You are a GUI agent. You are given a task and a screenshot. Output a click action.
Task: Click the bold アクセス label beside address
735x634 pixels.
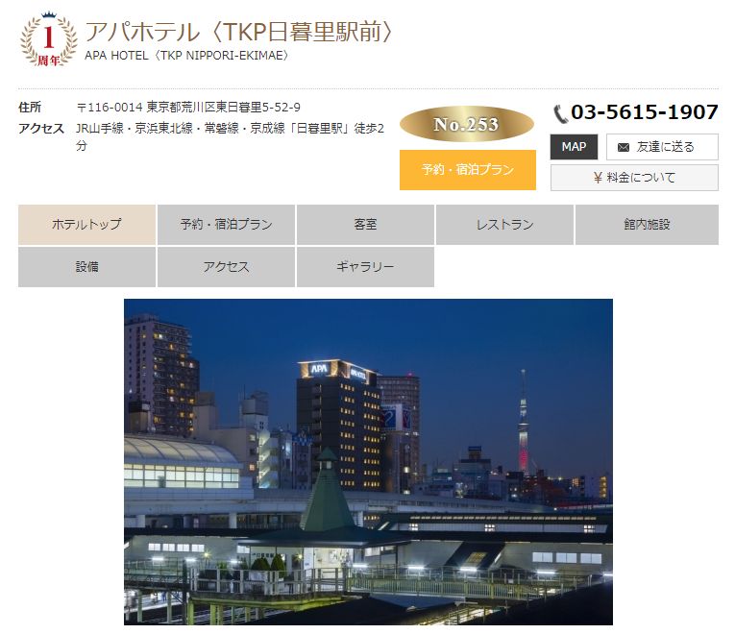pos(41,129)
